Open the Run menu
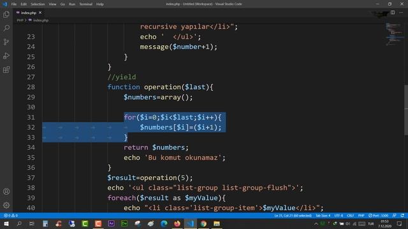The width and height of the screenshot is (408, 229). (72, 4)
